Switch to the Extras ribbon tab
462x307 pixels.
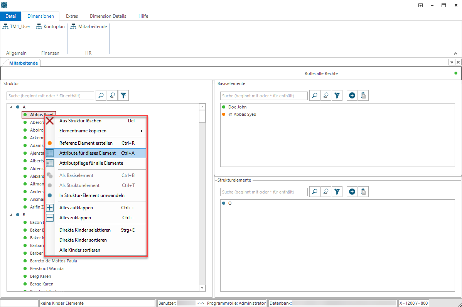pyautogui.click(x=72, y=16)
